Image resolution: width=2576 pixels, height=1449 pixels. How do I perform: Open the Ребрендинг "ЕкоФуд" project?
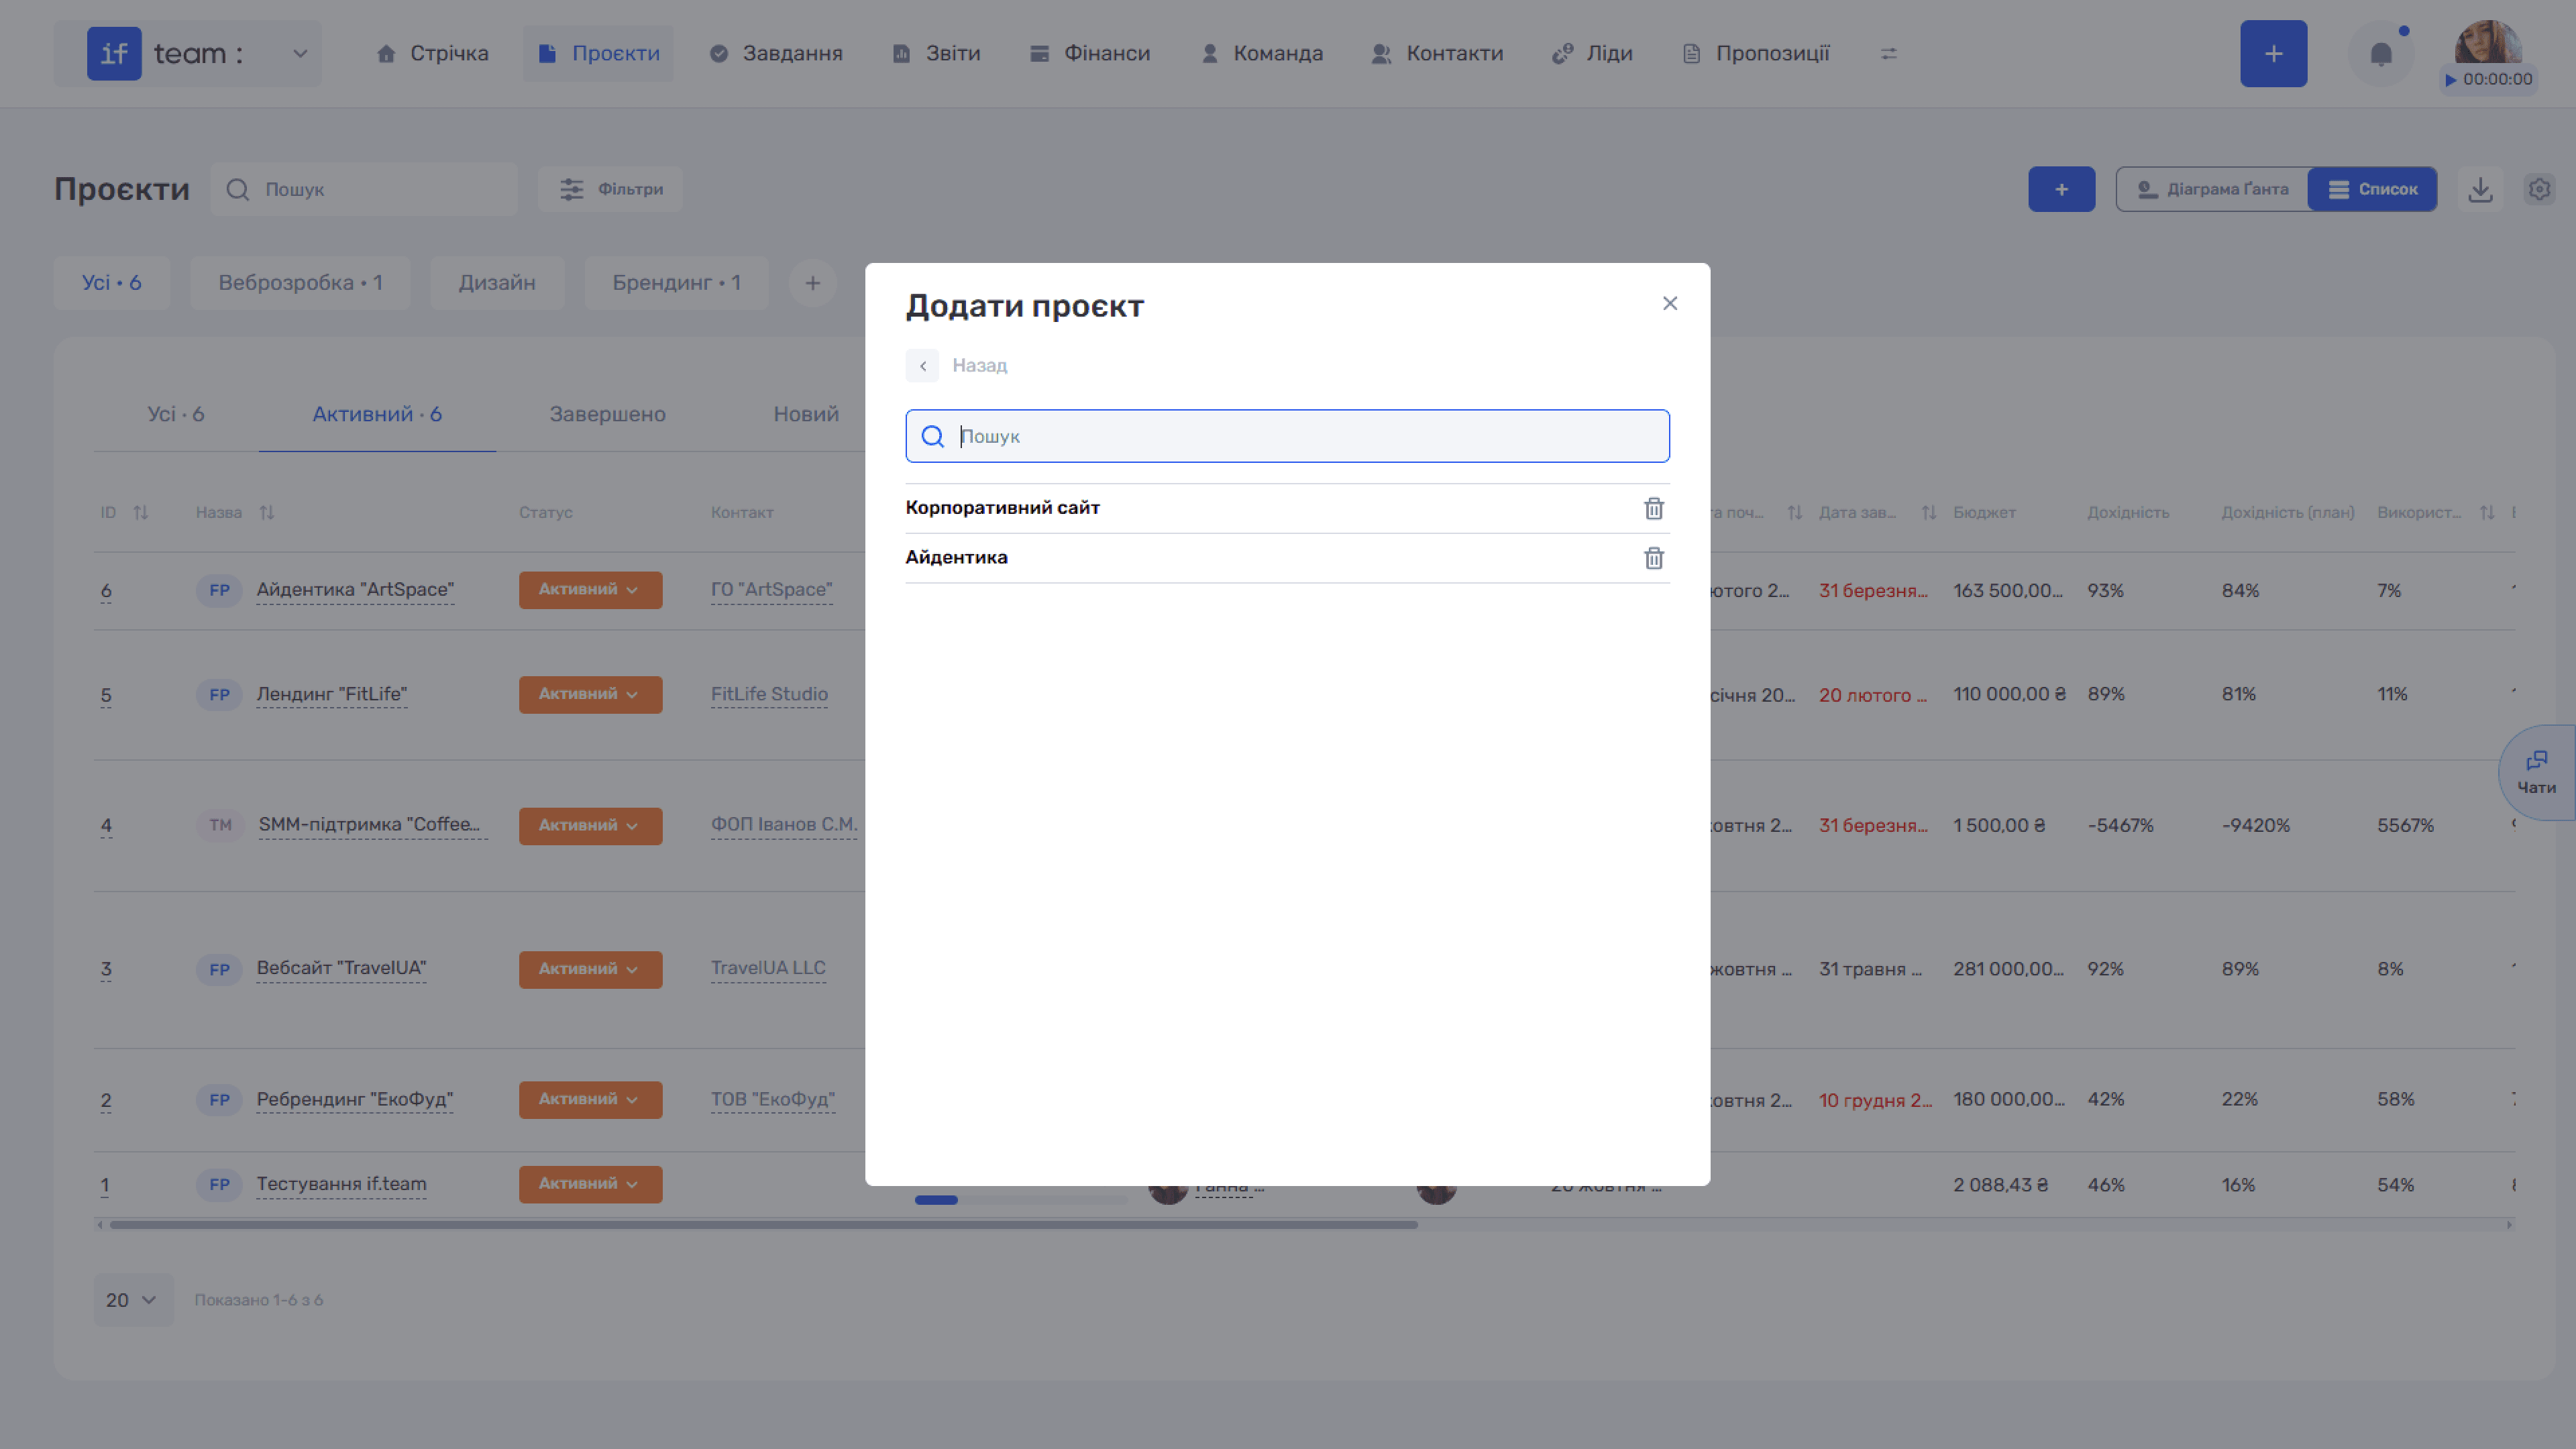[x=354, y=1099]
